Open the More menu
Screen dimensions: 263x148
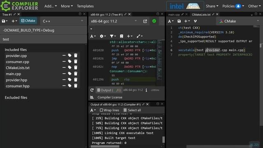tap(67, 6)
